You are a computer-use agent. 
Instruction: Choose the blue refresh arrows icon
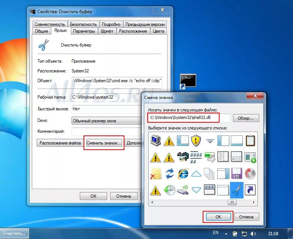point(169,174)
